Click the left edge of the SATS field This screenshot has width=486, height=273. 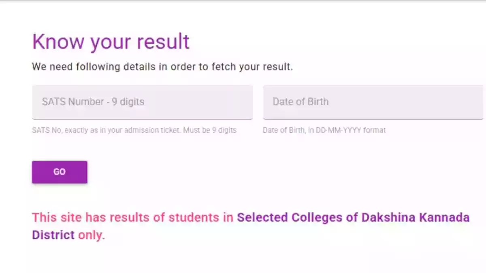[x=34, y=102]
